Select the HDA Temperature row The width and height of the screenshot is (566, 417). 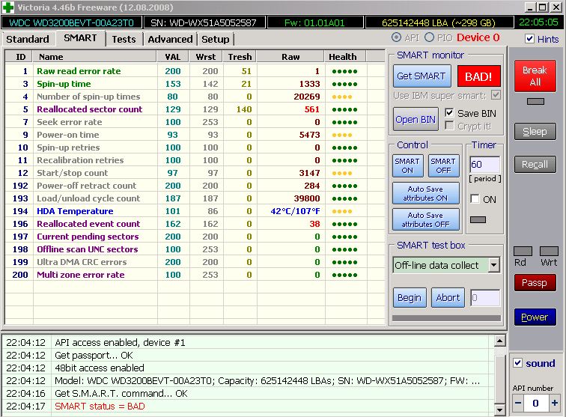195,211
